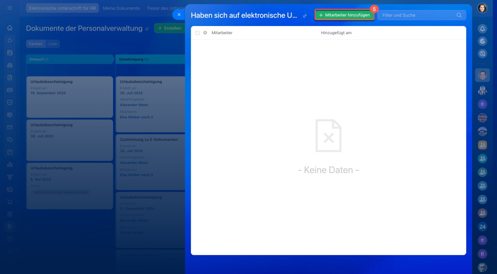This screenshot has height=274, width=497.
Task: Click the green Mitarbeiter hinzufügen button
Action: [x=344, y=15]
